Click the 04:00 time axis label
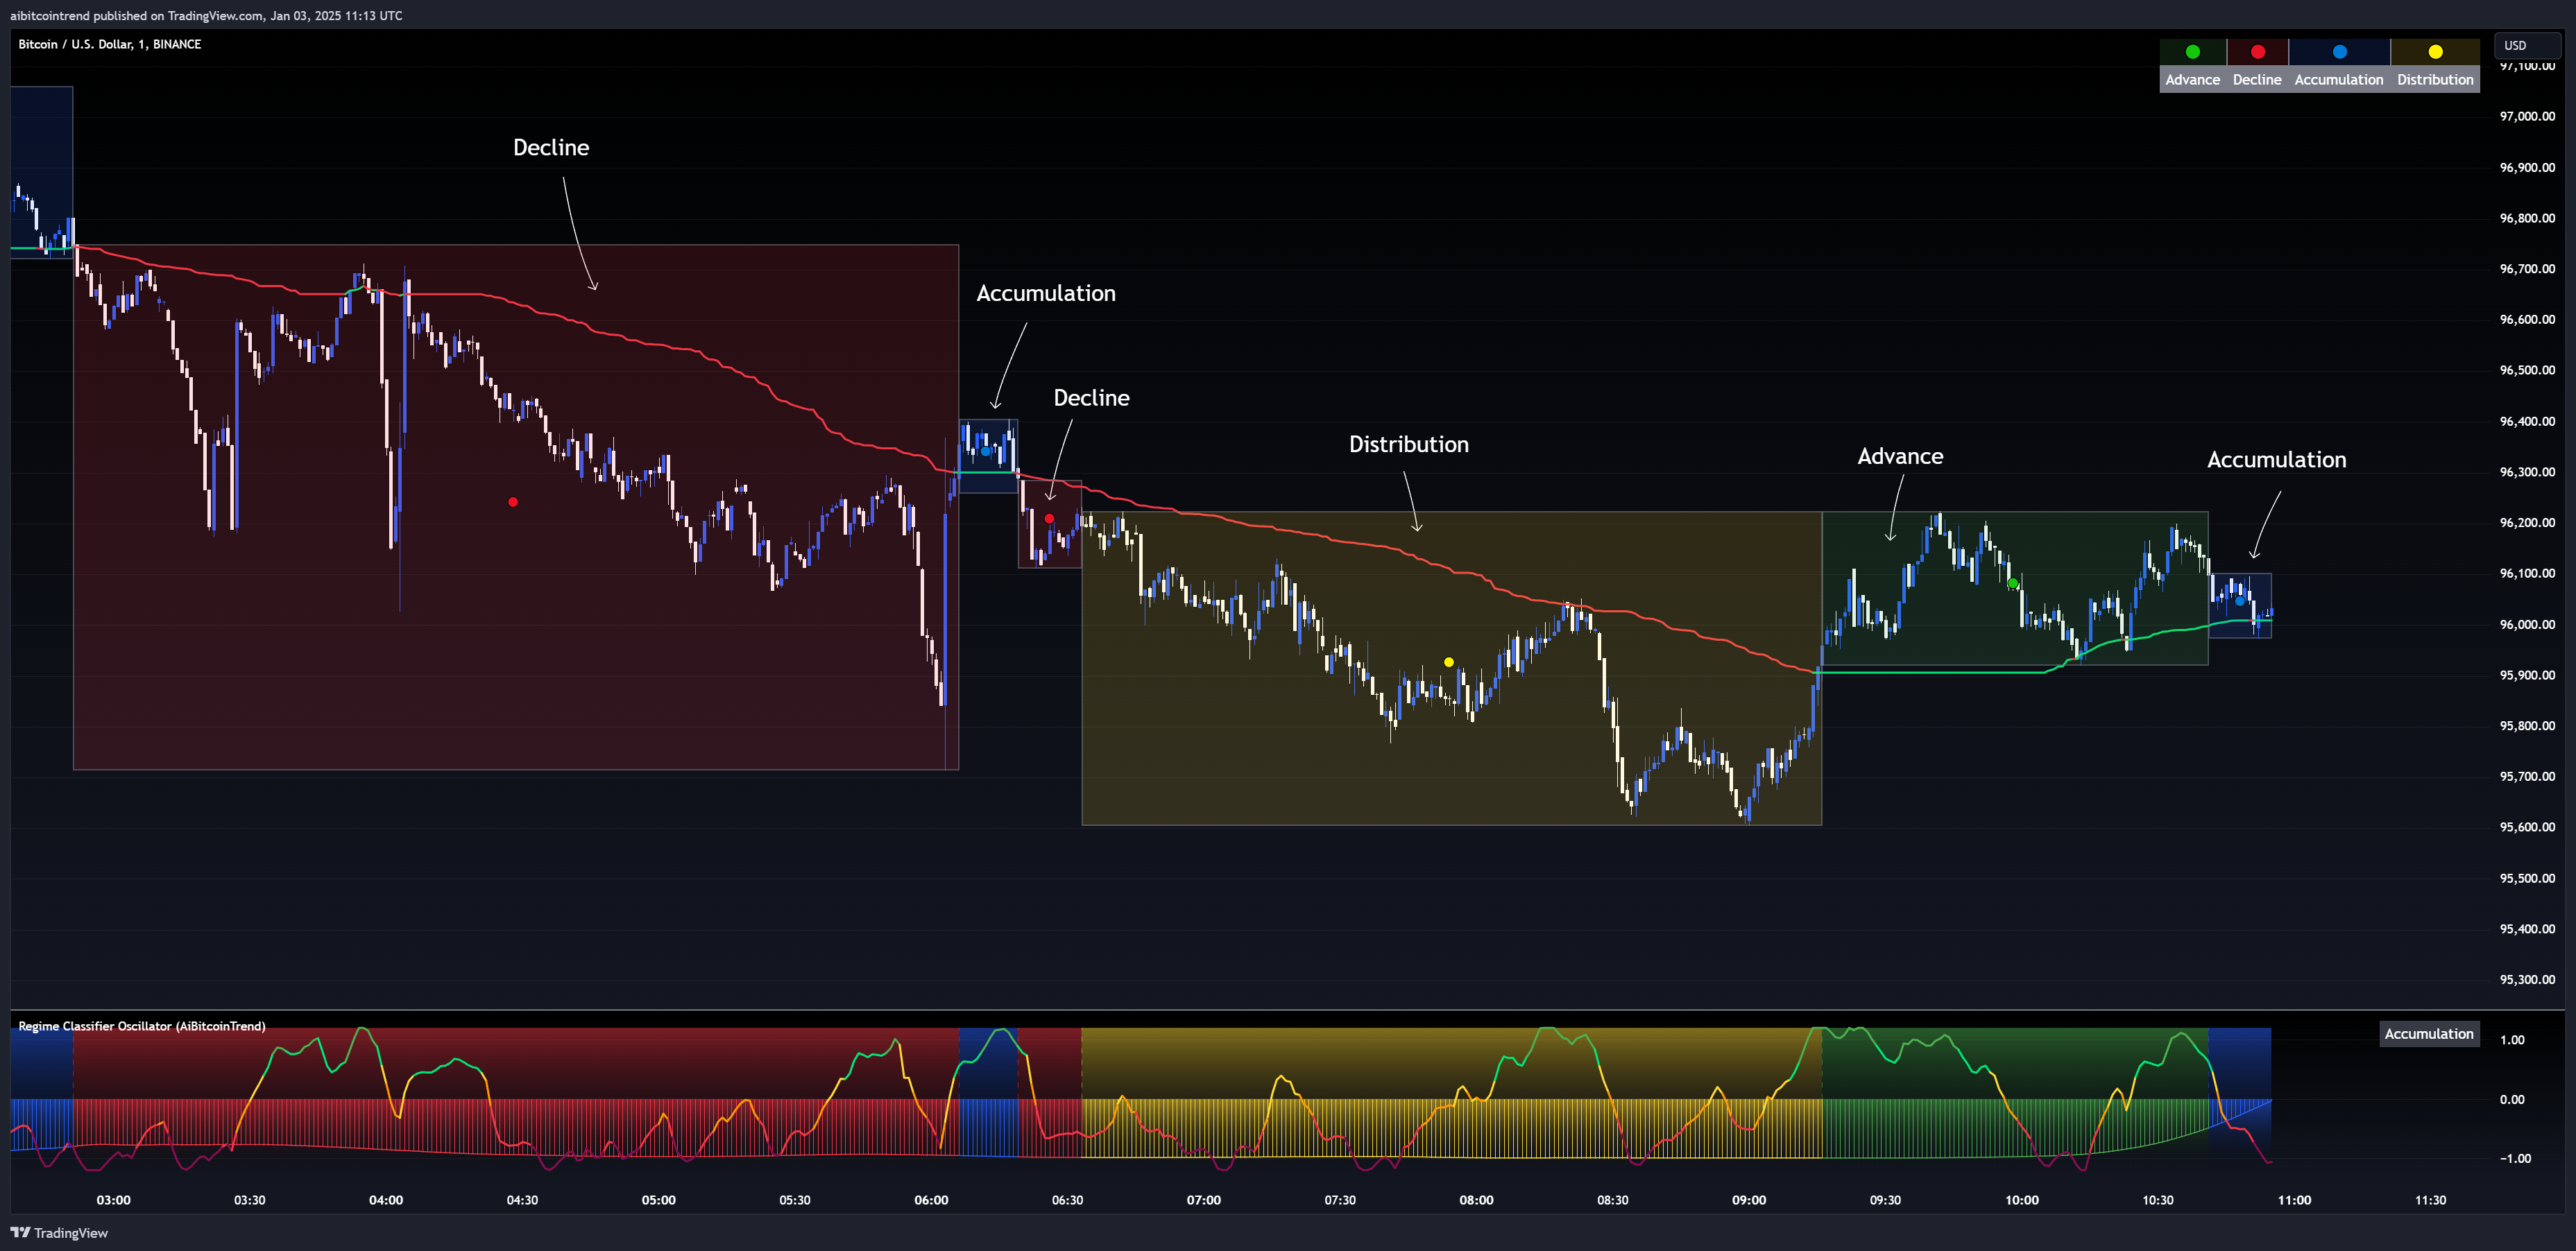This screenshot has width=2576, height=1251. click(386, 1200)
